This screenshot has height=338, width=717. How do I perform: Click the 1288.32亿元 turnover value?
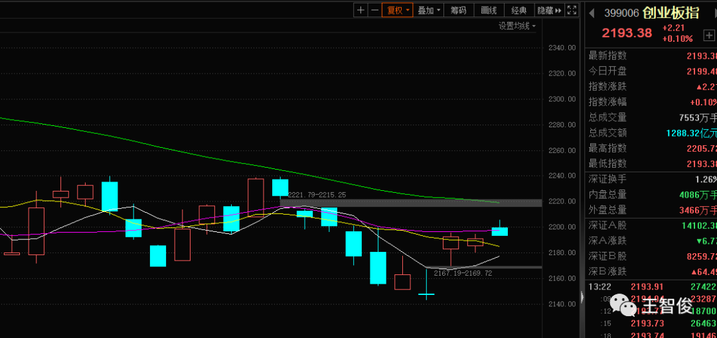point(691,133)
